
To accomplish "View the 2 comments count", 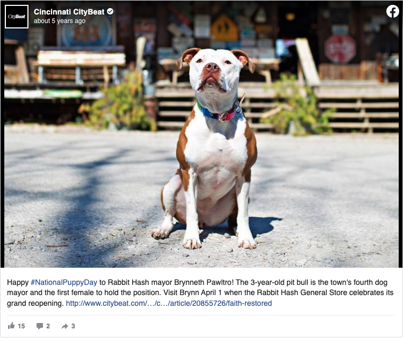I will [x=48, y=326].
